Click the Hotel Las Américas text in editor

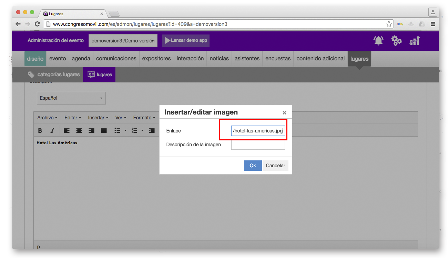tap(57, 143)
